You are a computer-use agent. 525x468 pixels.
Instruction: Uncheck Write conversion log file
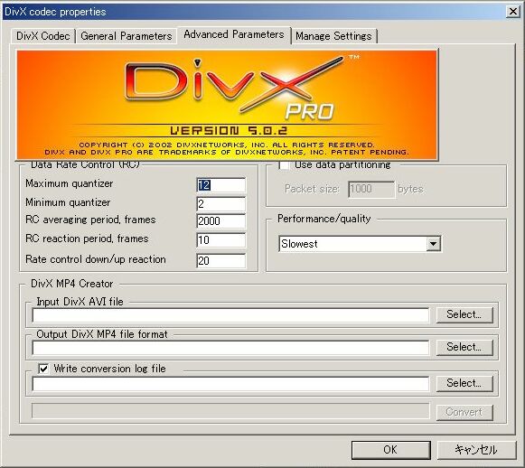tap(43, 369)
